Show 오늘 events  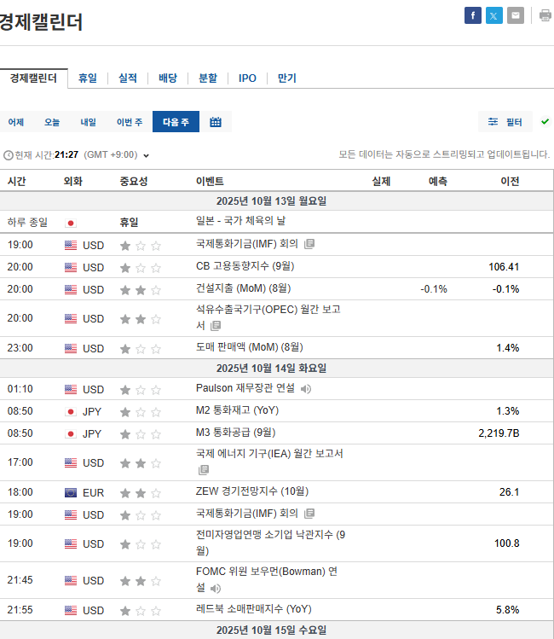pyautogui.click(x=52, y=122)
